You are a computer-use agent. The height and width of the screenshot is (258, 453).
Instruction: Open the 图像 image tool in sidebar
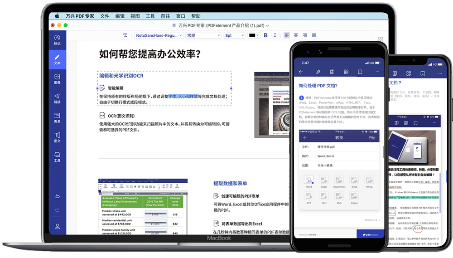pos(57,79)
